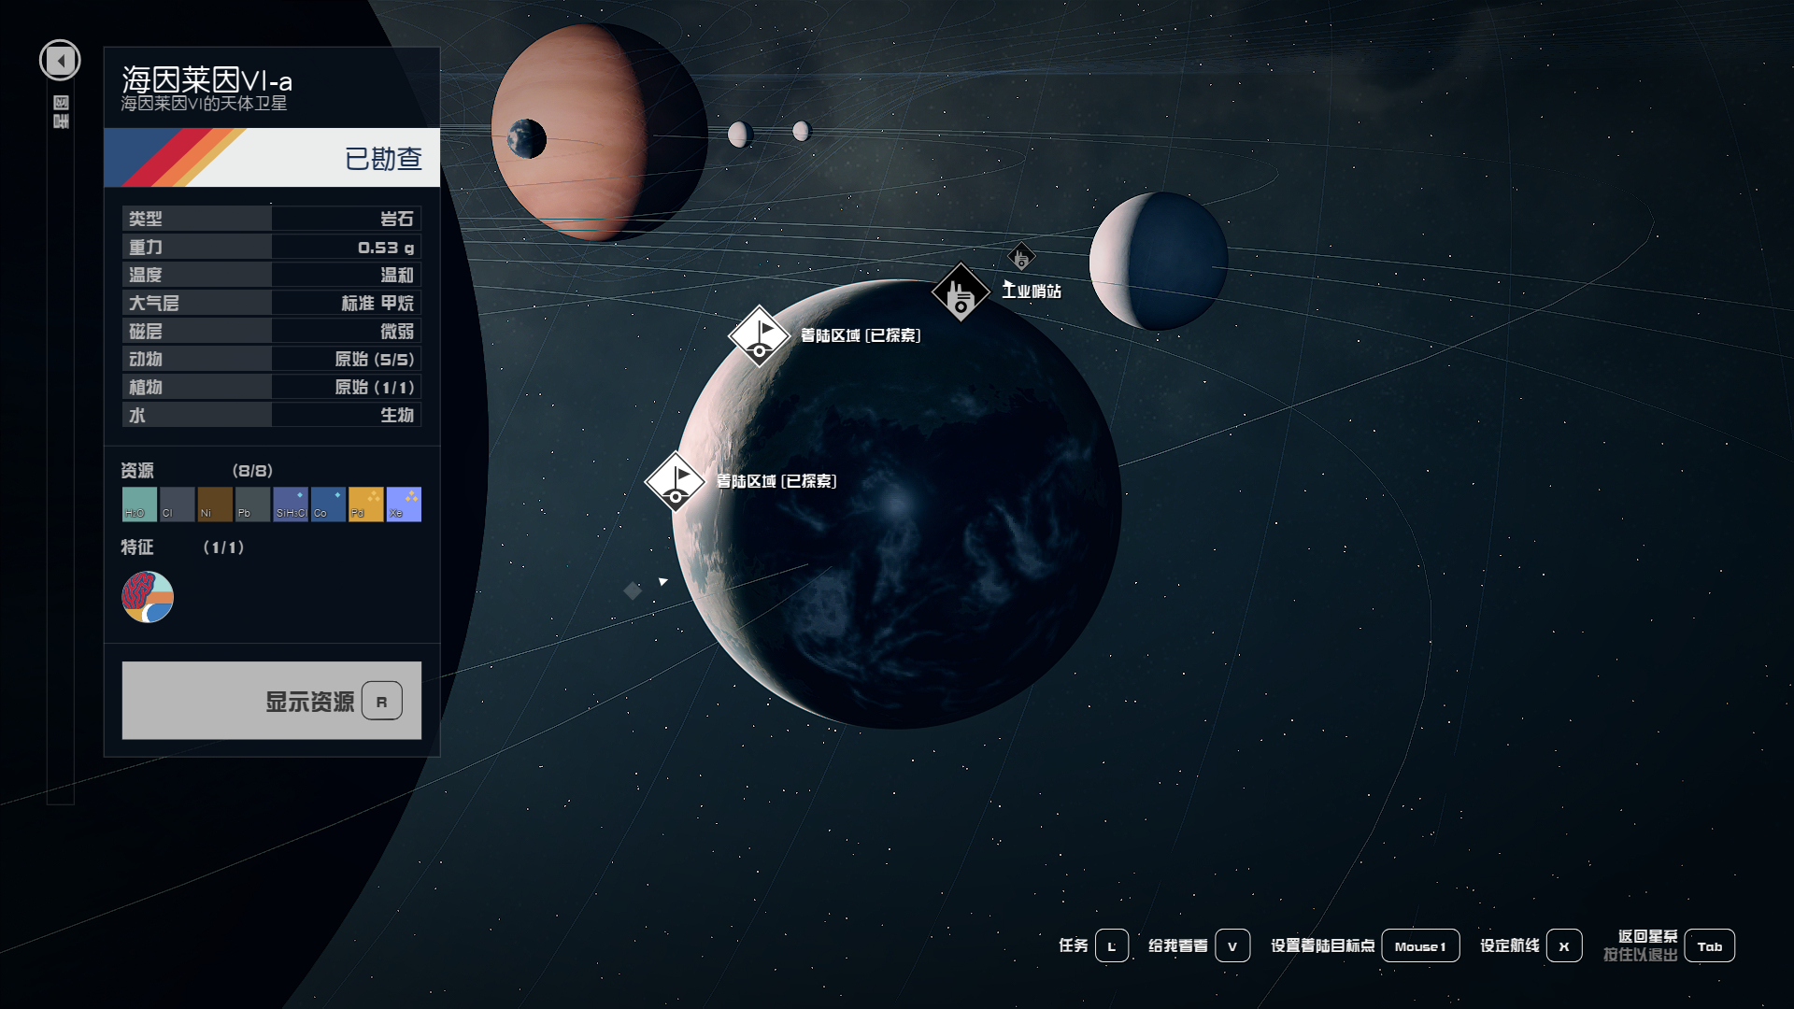
Task: Select the Co cobalt resource tile
Action: (x=328, y=504)
